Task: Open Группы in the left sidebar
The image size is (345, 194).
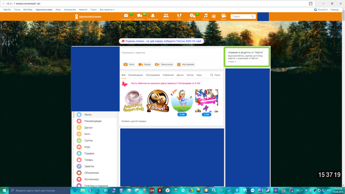Action: click(95, 141)
